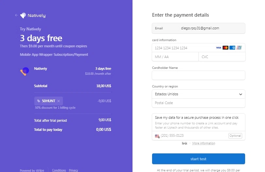Focus the MM / AA expiry field
Viewport: 265px width, 172px height.
(175, 57)
